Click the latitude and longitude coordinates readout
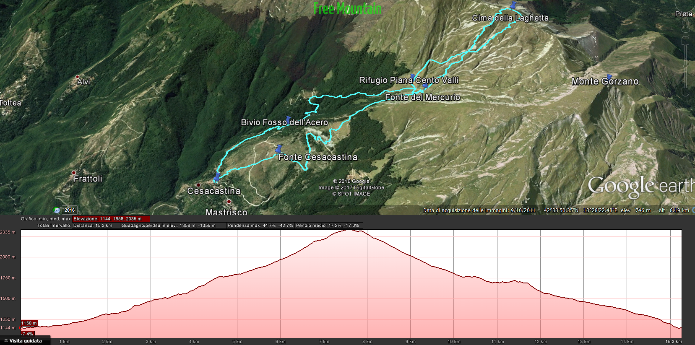Viewport: 695px width, 345px height. click(x=581, y=210)
